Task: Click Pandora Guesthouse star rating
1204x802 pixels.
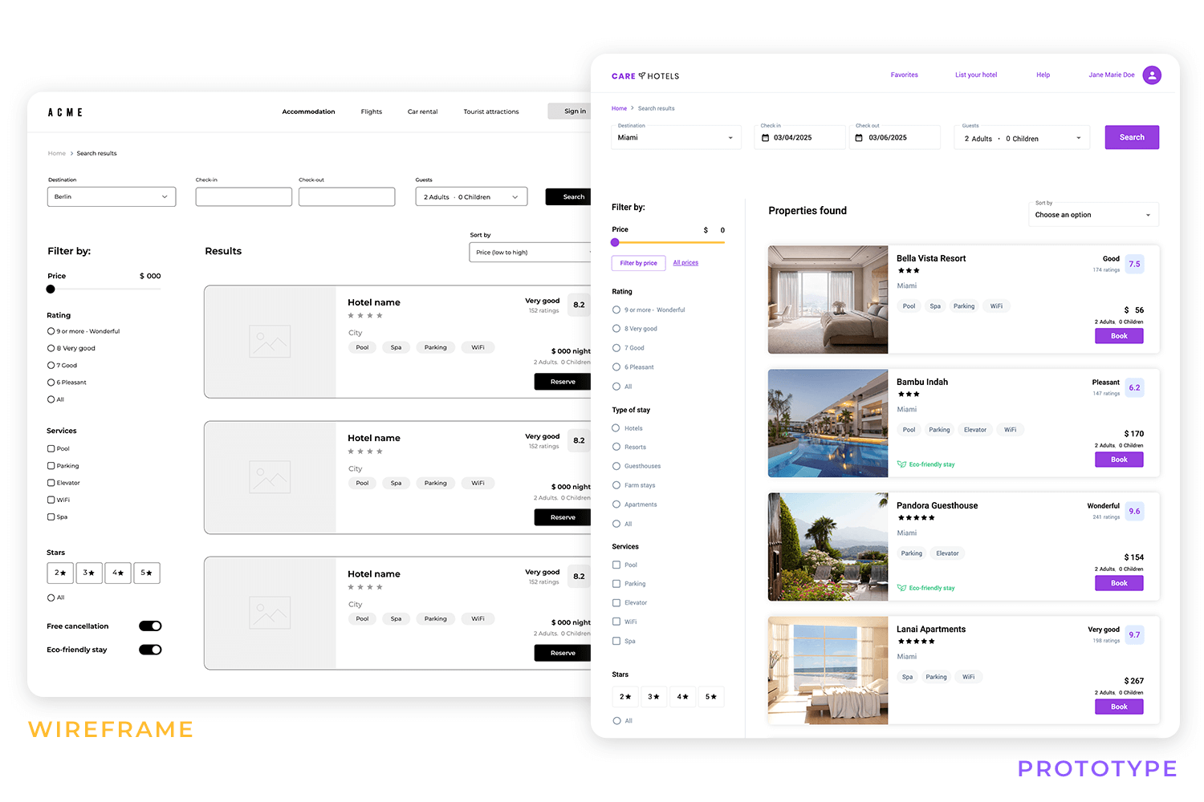Action: pyautogui.click(x=916, y=518)
